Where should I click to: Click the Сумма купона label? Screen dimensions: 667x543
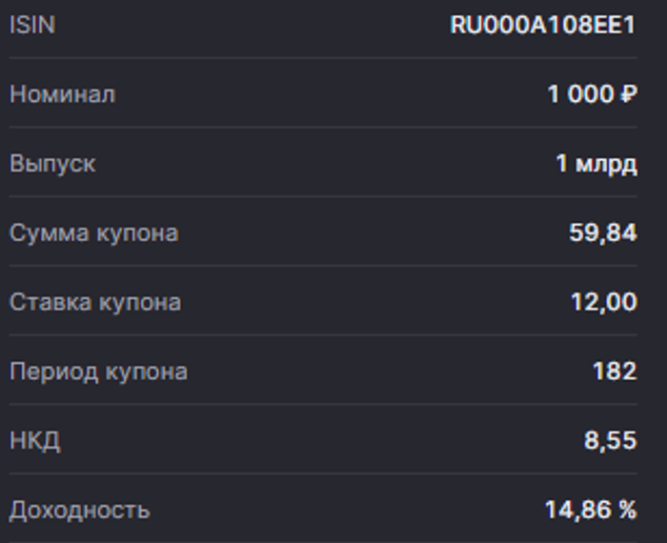pyautogui.click(x=93, y=232)
